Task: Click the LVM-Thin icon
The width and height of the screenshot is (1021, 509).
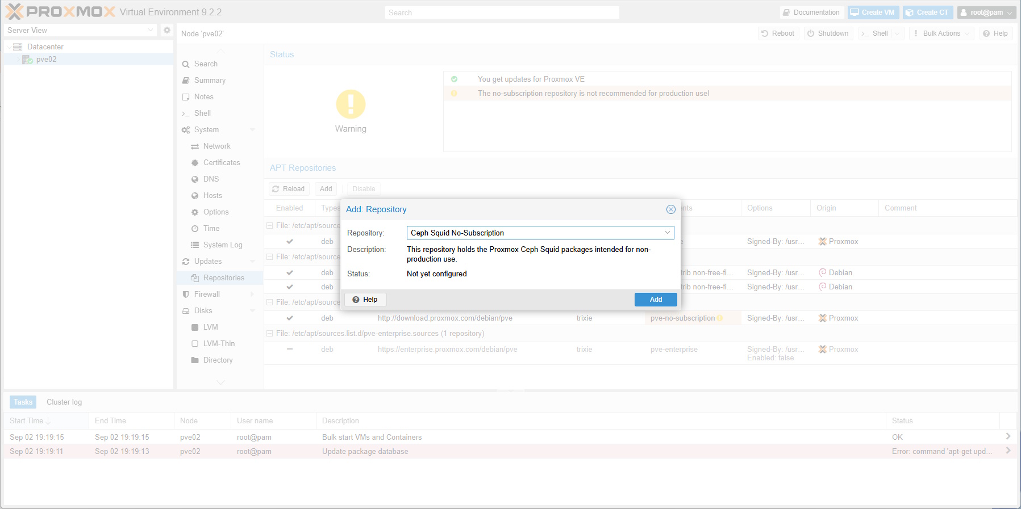Action: [195, 344]
